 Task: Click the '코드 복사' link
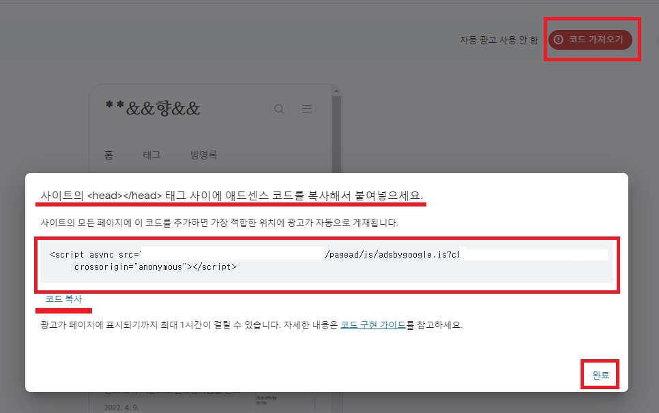coord(63,299)
